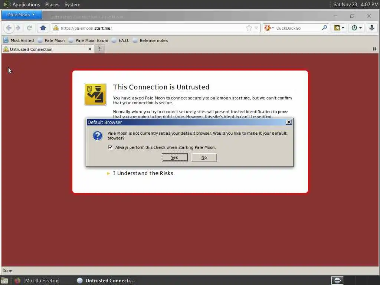Image resolution: width=380 pixels, height=285 pixels.
Task: Open the History clock toolbar button
Action: 354,28
